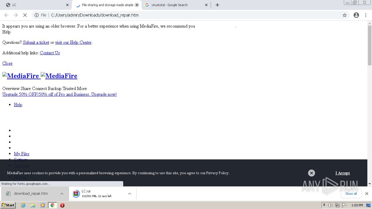Open the Windows Start menu
The image size is (372, 209).
click(x=8, y=205)
